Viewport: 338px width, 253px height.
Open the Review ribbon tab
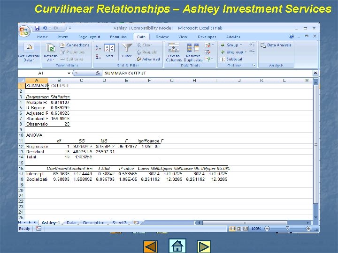point(162,37)
